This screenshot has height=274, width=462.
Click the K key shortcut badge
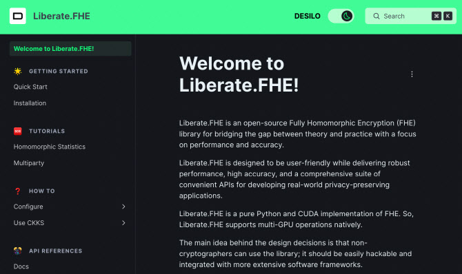[x=448, y=16]
